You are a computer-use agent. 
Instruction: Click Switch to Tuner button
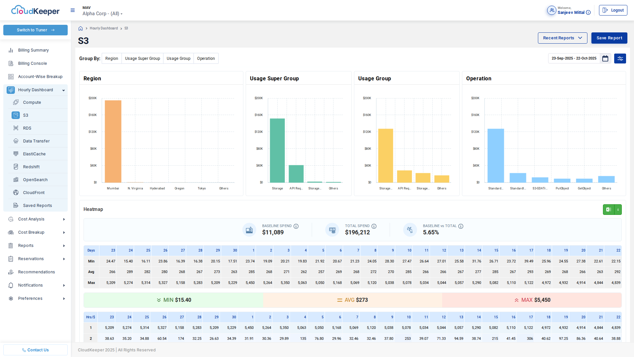35,30
